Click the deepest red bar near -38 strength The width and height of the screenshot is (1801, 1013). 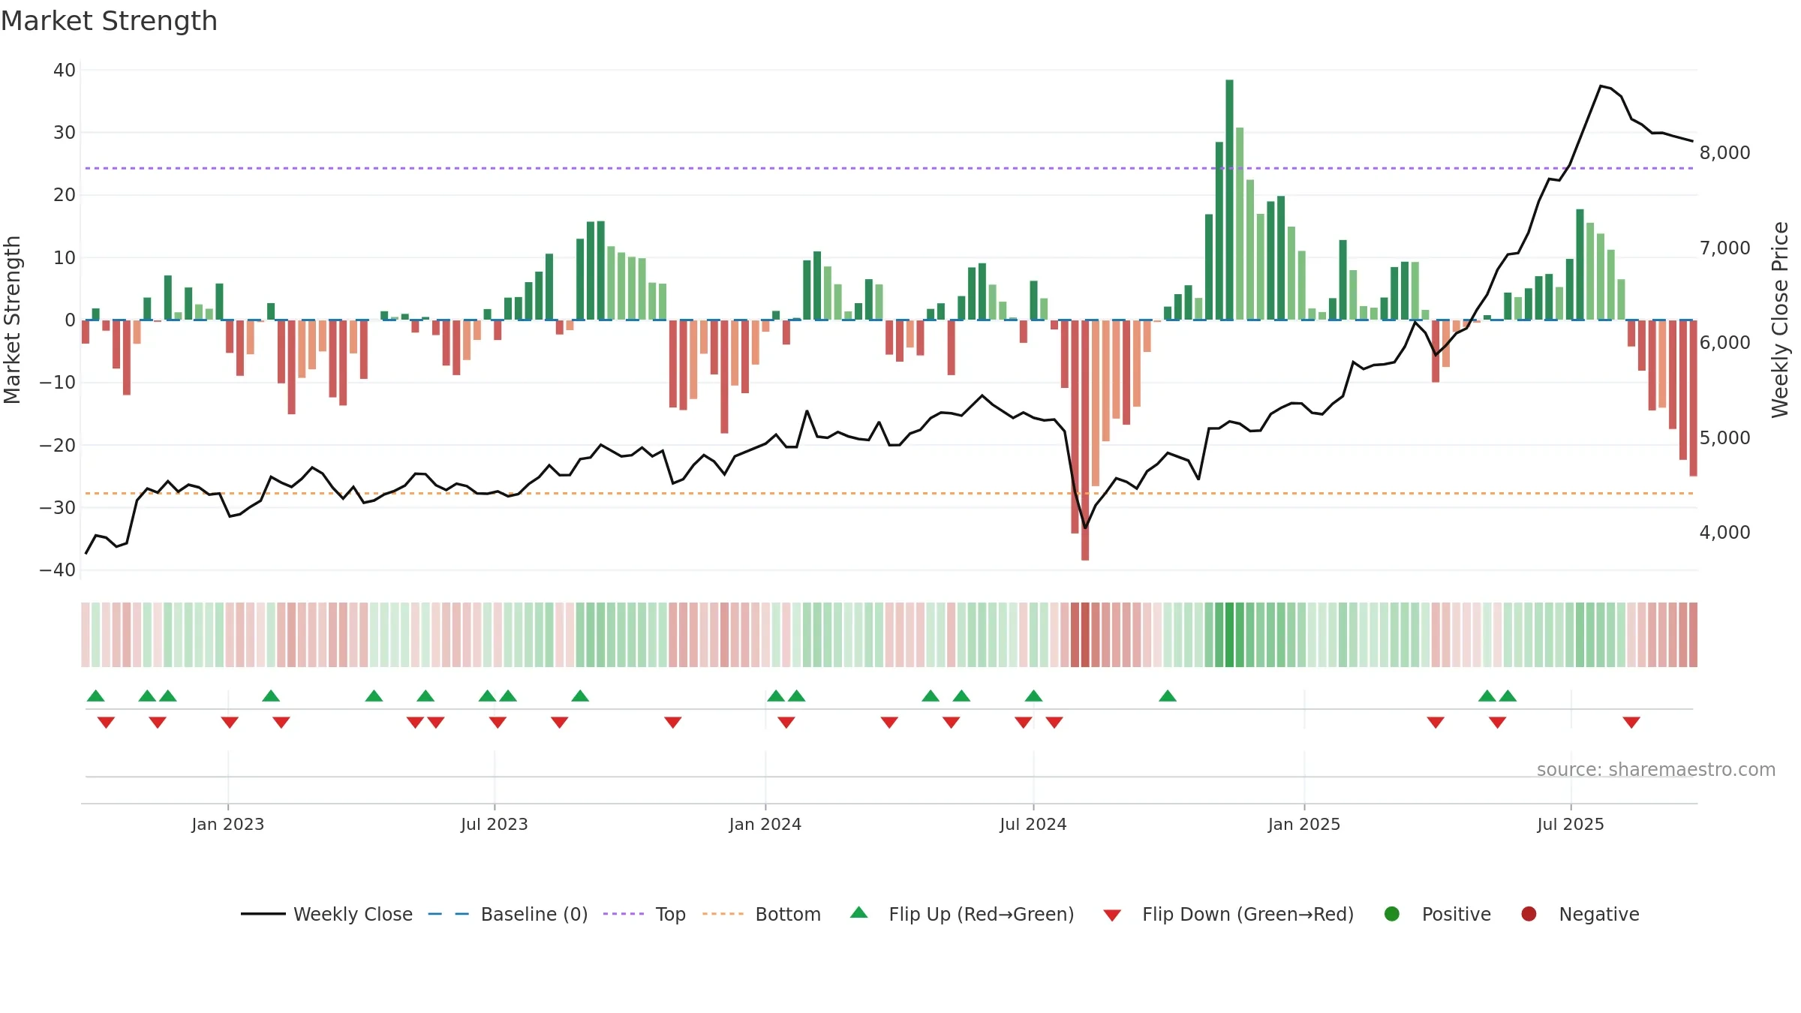[x=1085, y=440]
